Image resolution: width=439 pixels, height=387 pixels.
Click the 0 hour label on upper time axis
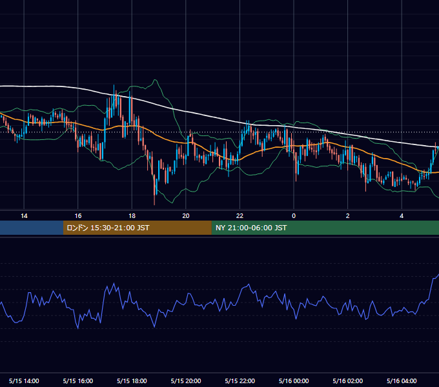click(294, 216)
